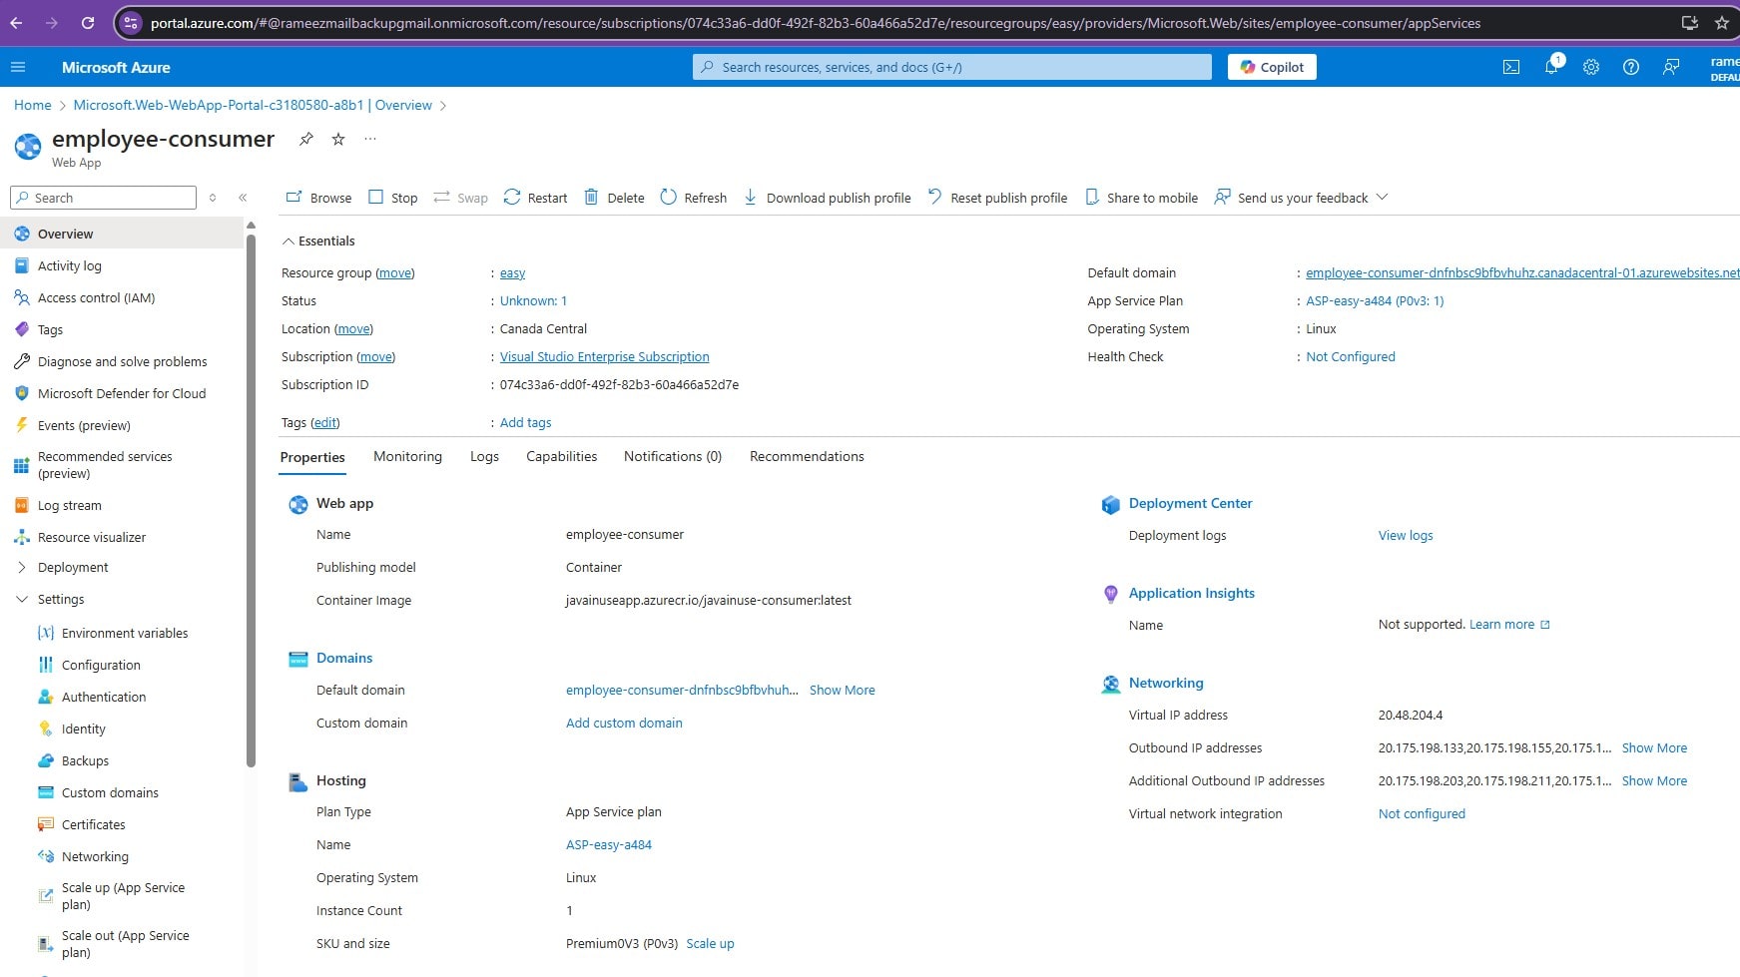The height and width of the screenshot is (977, 1740).
Task: Switch to the Capabilities tab
Action: point(561,456)
